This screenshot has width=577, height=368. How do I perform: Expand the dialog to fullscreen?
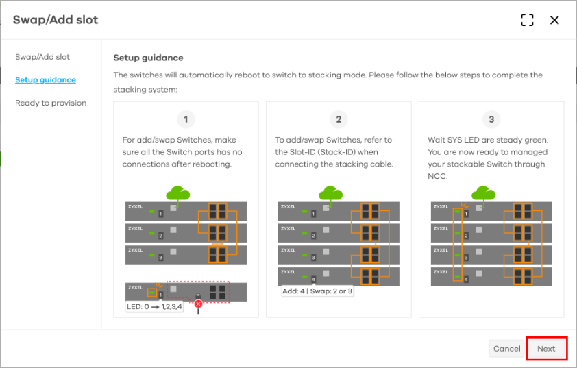click(527, 20)
